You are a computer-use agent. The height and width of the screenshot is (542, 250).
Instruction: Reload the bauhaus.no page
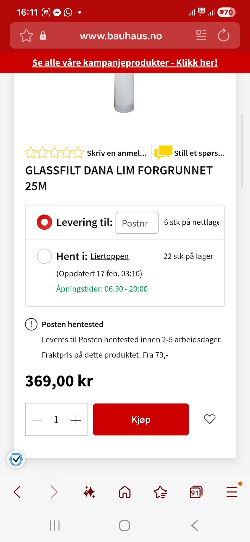click(223, 35)
